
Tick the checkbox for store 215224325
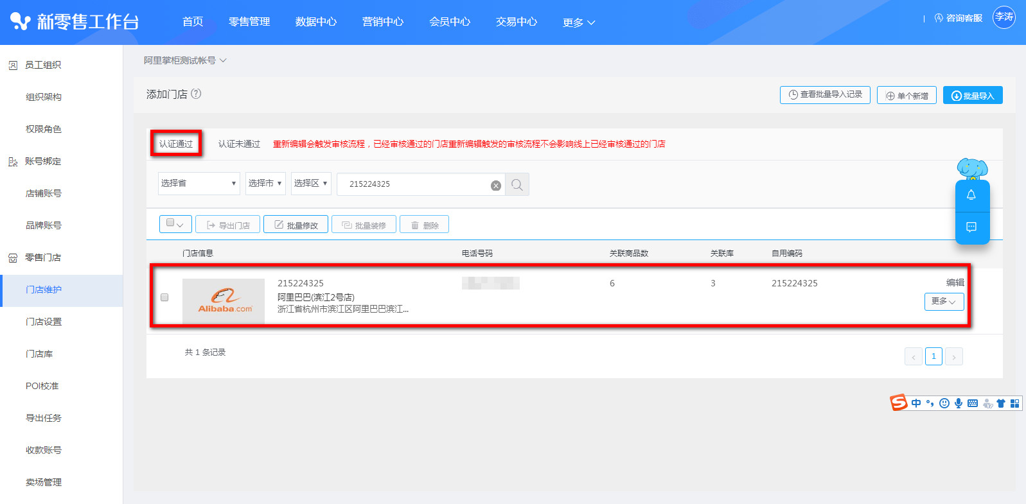click(x=164, y=297)
